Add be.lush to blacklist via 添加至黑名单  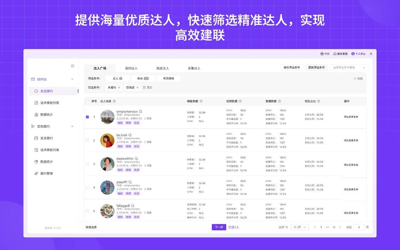(351, 141)
